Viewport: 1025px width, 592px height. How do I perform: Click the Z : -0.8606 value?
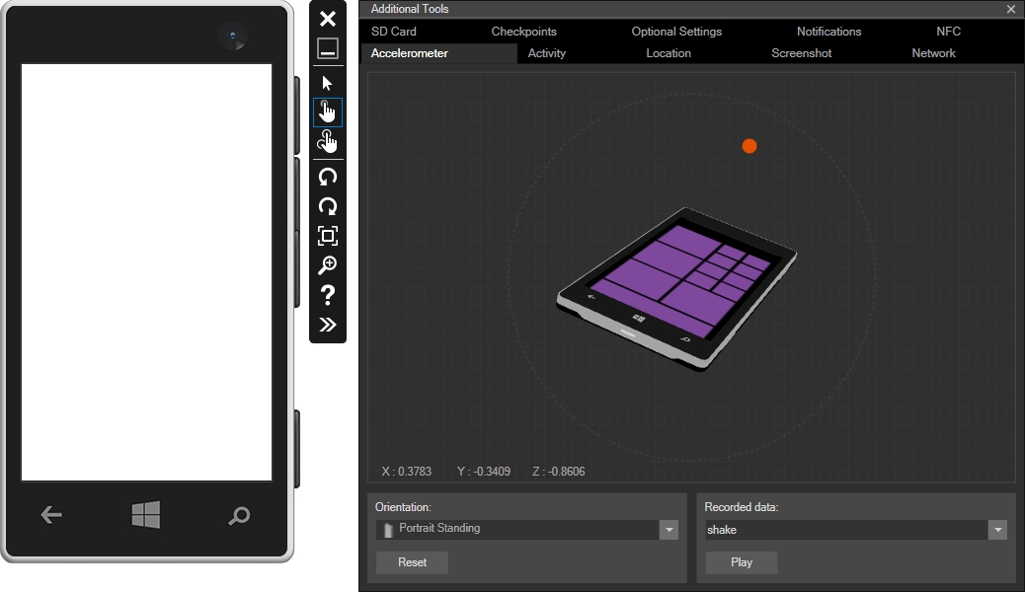[x=559, y=472]
